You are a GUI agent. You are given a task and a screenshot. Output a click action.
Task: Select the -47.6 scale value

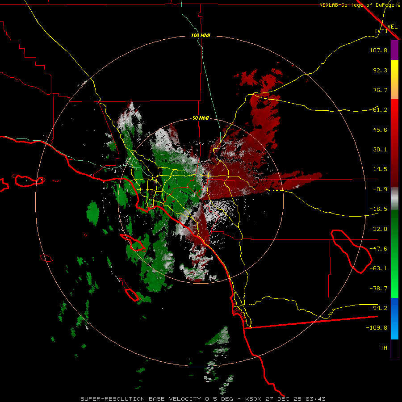378,249
